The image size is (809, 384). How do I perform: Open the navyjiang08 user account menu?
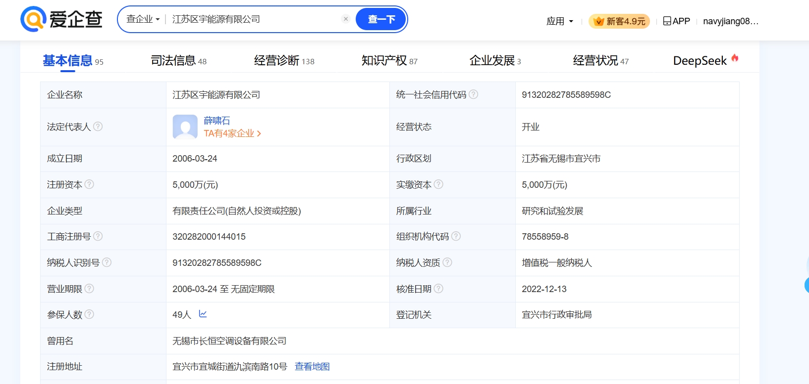(731, 21)
